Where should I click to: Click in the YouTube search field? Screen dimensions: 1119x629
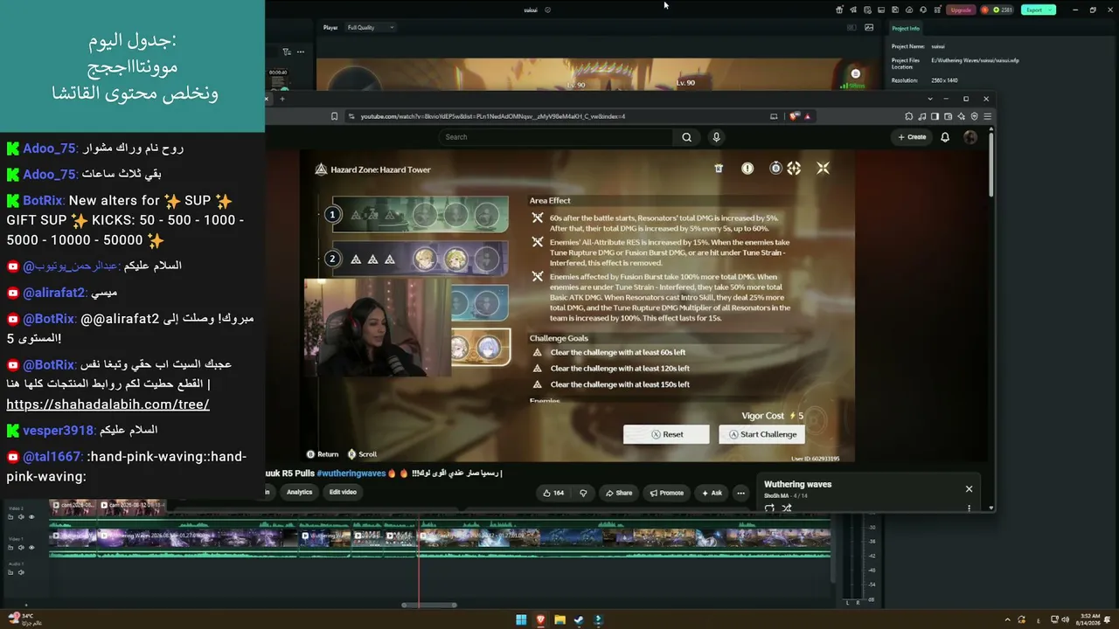(556, 137)
